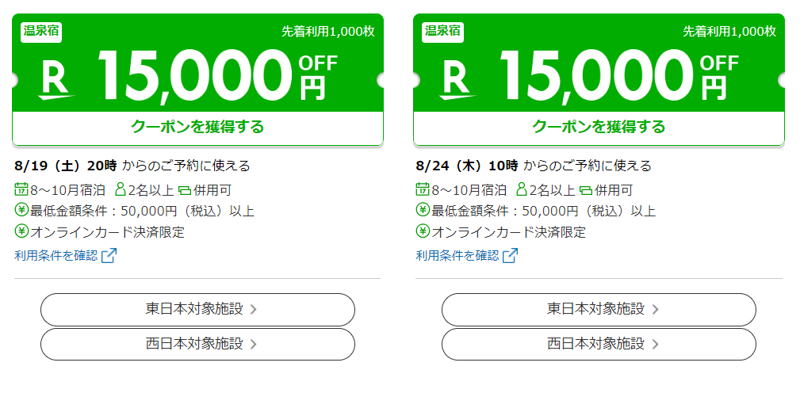Click 温泉宿 tag on left coupon

[x=41, y=31]
